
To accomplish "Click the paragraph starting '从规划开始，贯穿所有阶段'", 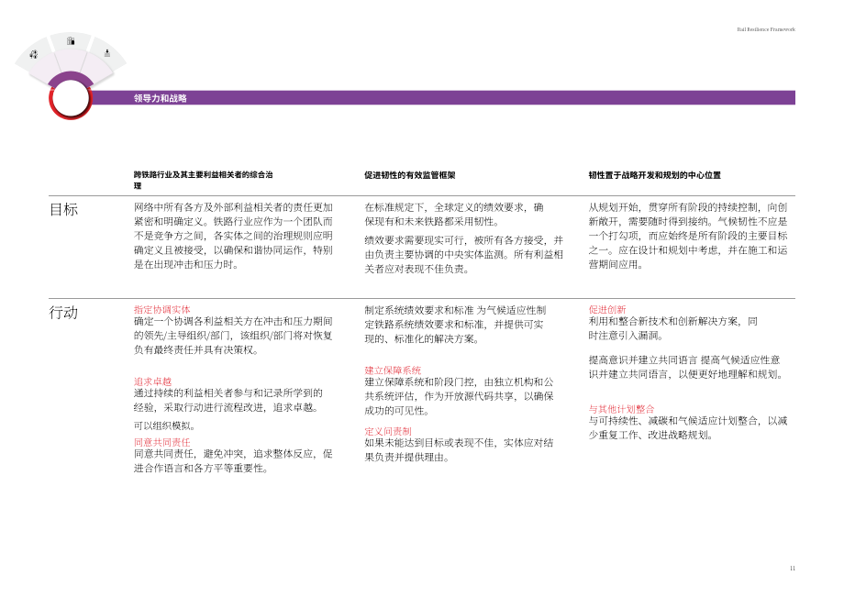I will (688, 236).
